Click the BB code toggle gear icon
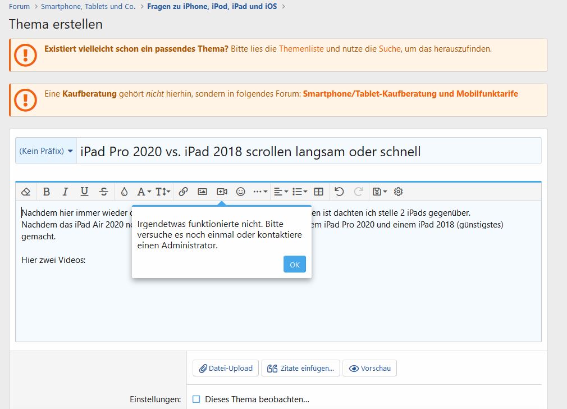This screenshot has height=409, width=567. 398,192
